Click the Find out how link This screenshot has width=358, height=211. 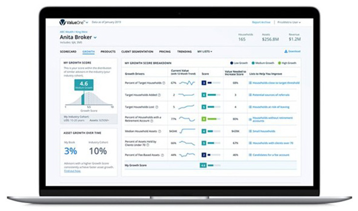(72, 171)
